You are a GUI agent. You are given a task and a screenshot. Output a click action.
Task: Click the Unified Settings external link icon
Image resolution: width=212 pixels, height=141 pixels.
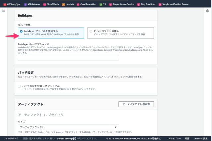pyautogui.click(x=75, y=139)
